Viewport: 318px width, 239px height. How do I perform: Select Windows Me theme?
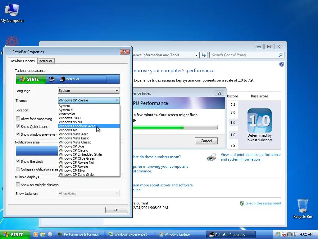coord(89,130)
